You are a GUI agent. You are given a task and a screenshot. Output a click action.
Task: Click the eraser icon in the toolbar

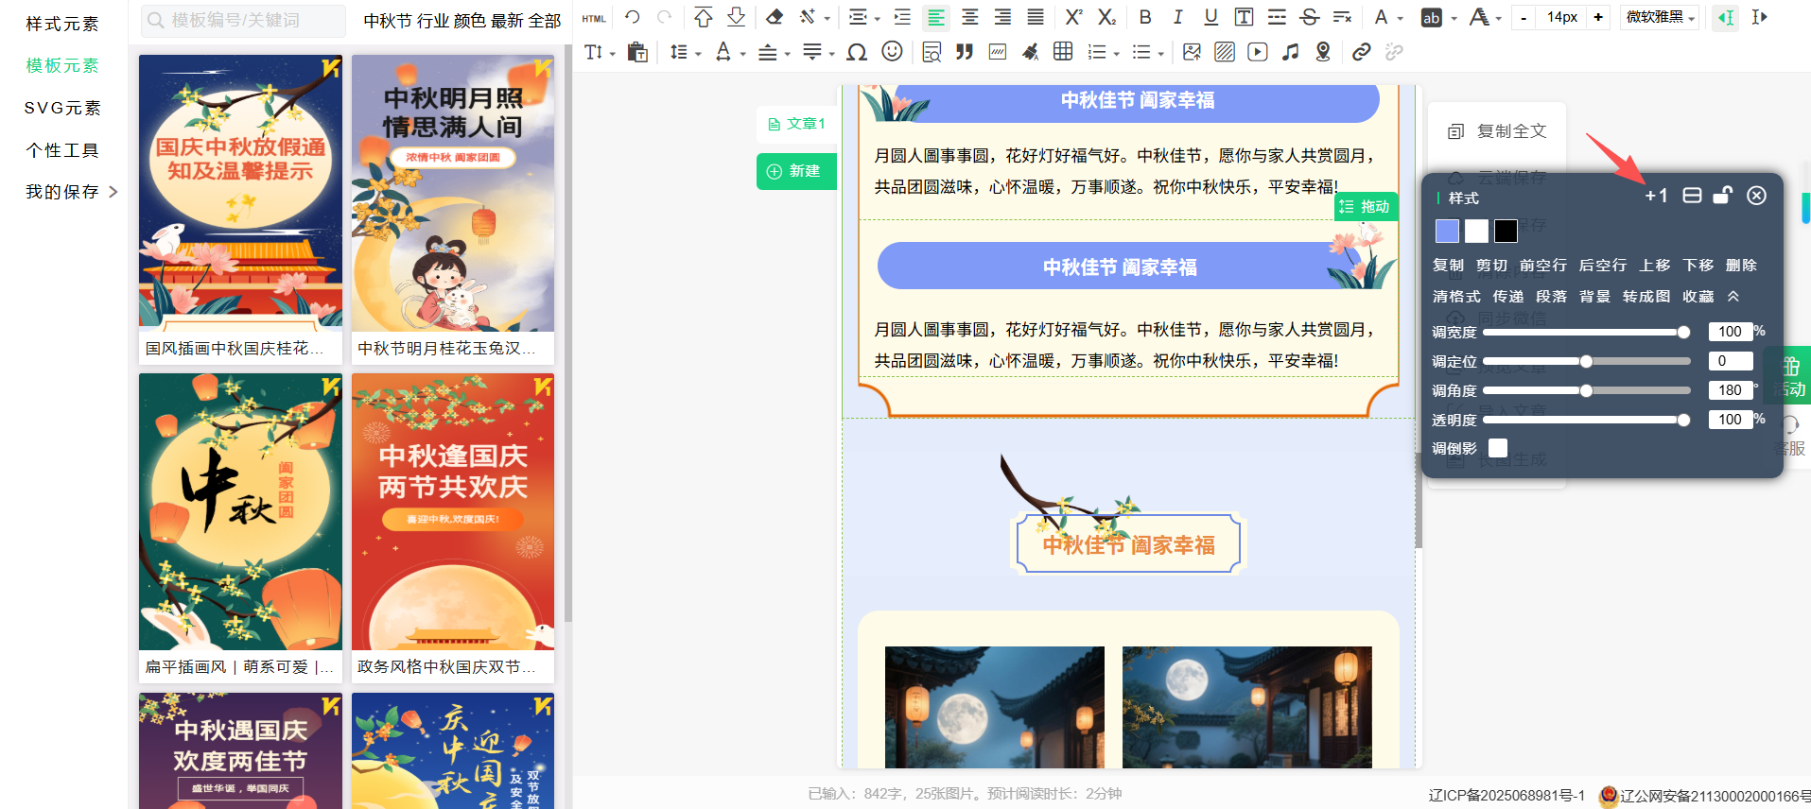775,17
